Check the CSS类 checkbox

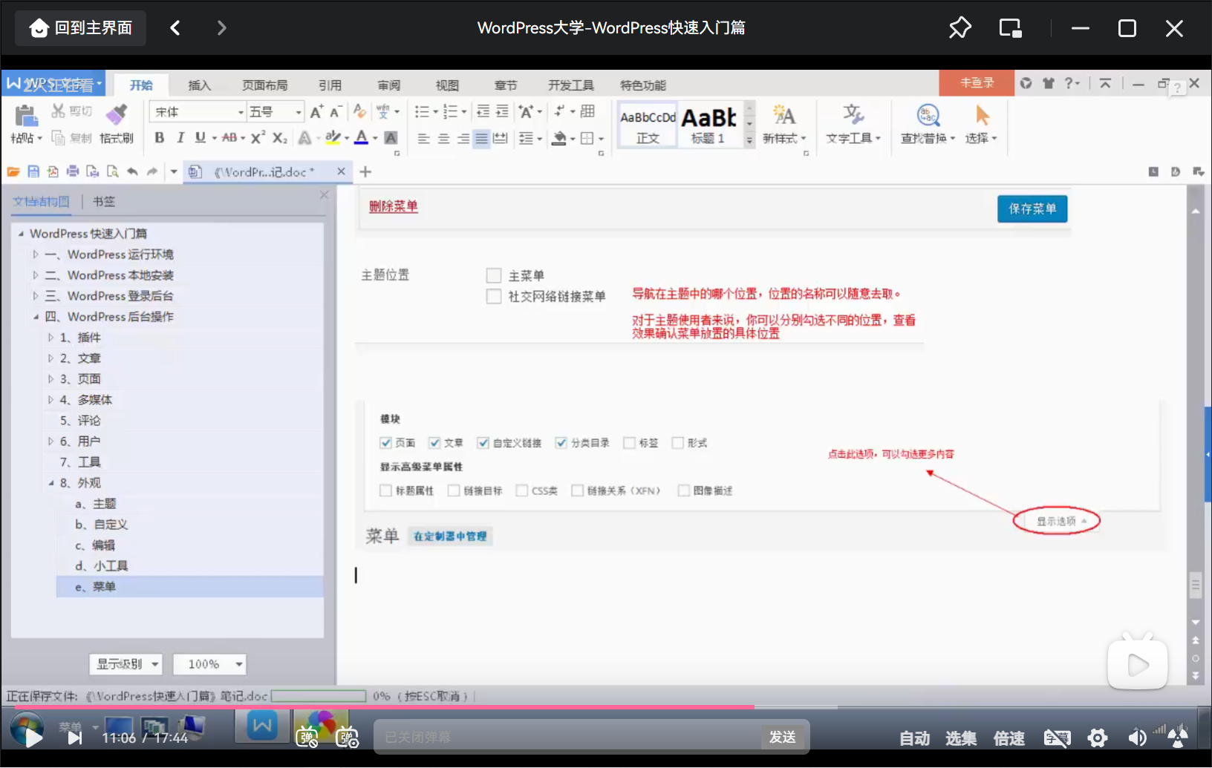(522, 490)
